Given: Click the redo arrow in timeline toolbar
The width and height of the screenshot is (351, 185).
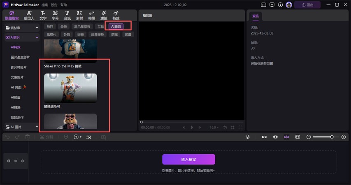Looking at the screenshot, I should [x=17, y=137].
